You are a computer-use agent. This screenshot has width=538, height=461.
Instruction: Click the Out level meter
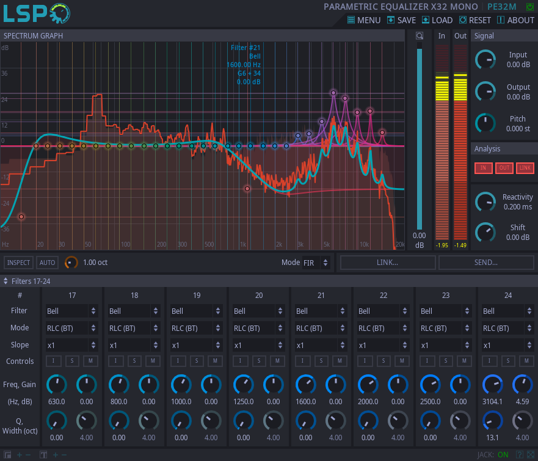[x=460, y=142]
